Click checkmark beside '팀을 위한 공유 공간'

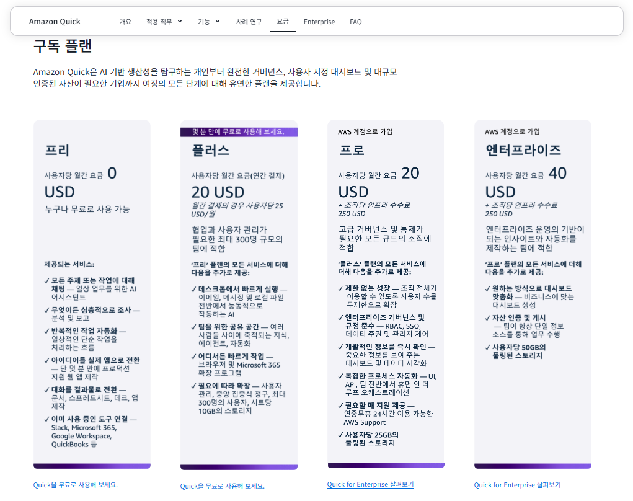point(194,327)
